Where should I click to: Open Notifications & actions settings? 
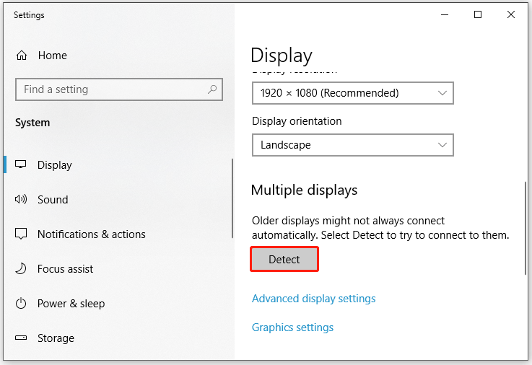[x=118, y=234]
